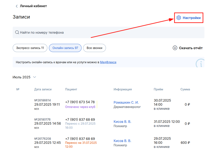Click record number №26176208

[43, 139]
